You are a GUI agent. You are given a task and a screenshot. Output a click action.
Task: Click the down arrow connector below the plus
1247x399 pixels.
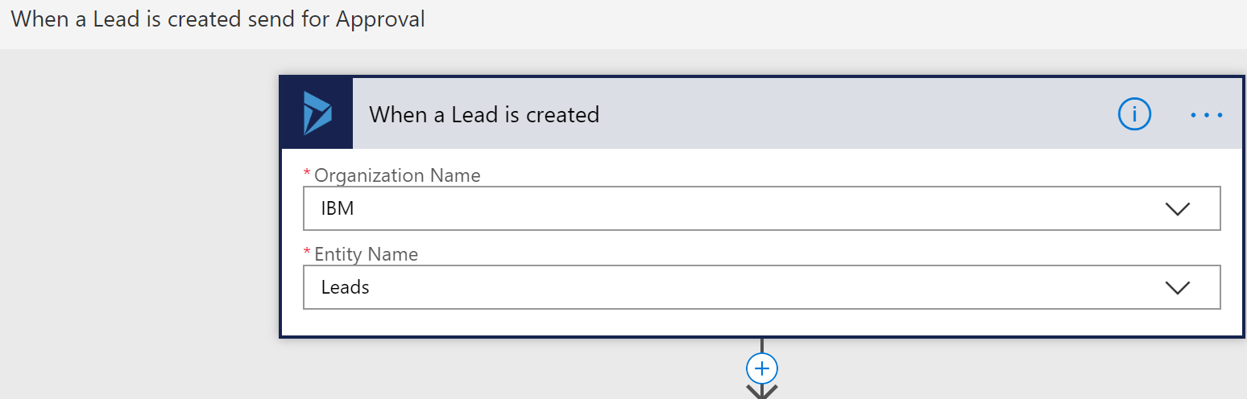point(761,392)
